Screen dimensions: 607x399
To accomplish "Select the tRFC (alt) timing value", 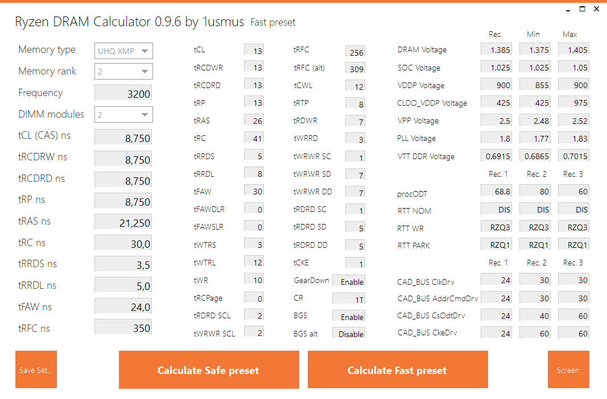I will [355, 68].
